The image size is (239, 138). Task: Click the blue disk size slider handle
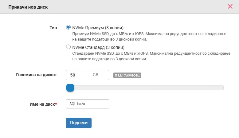pos(70,88)
